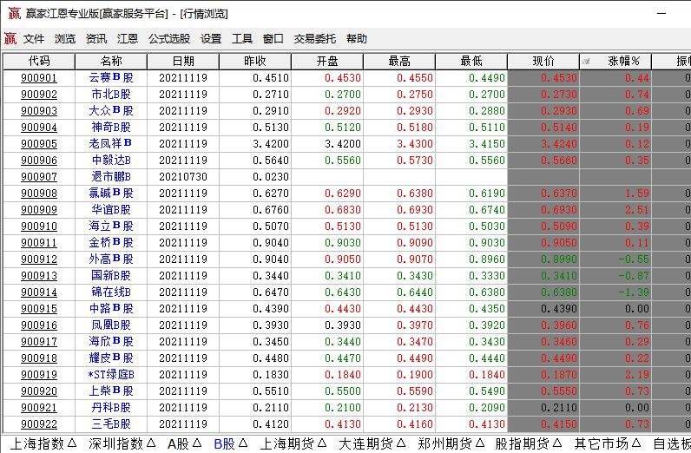Switch to the 其它市场 tab
Screen dimensions: 691x453
pos(608,443)
